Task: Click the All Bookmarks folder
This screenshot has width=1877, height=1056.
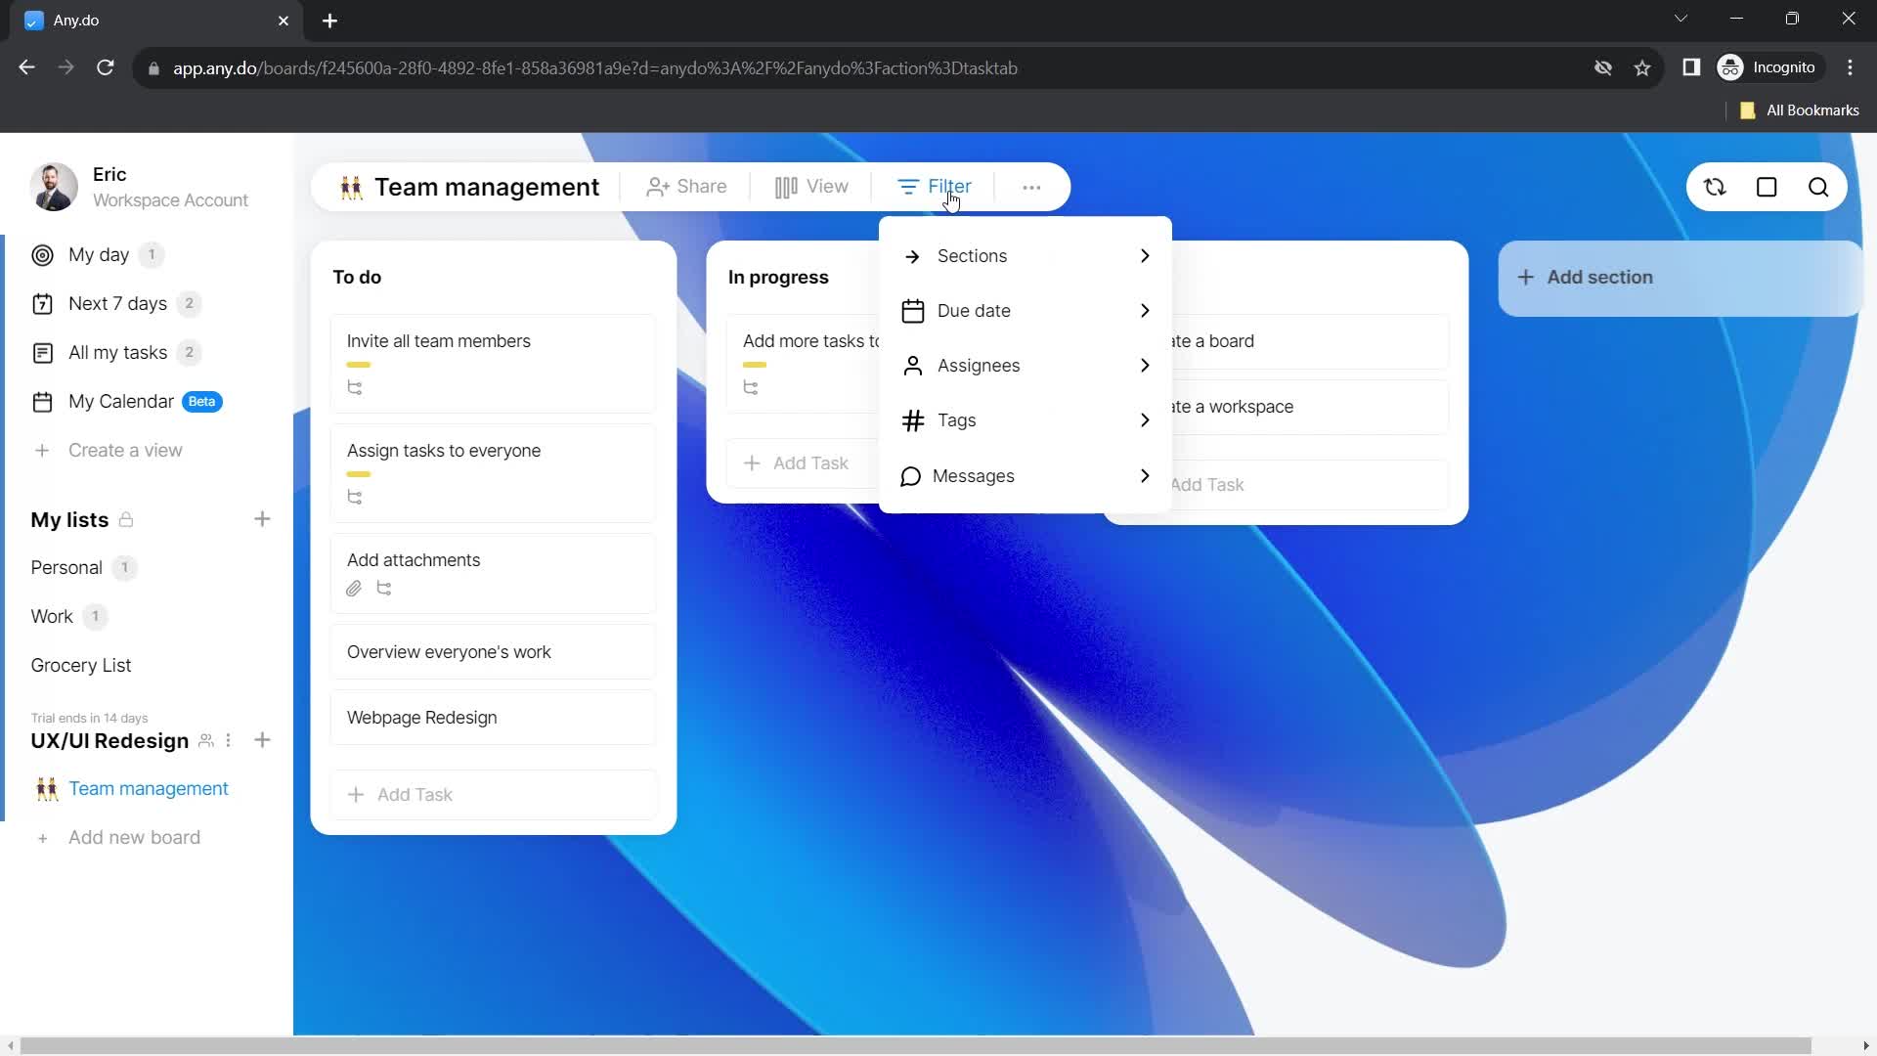Action: pyautogui.click(x=1800, y=110)
